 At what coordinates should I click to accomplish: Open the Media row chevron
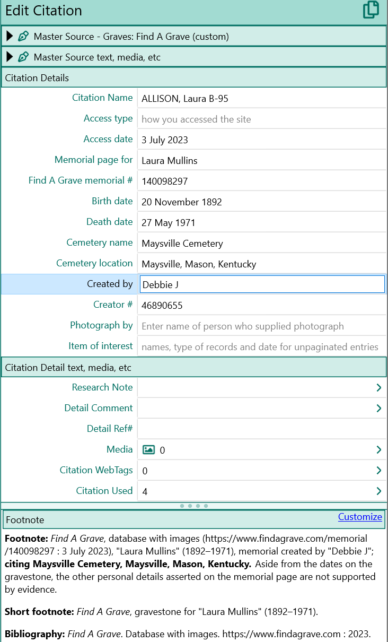click(x=378, y=450)
